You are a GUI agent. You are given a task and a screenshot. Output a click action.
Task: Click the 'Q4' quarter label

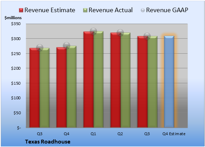[66, 134]
